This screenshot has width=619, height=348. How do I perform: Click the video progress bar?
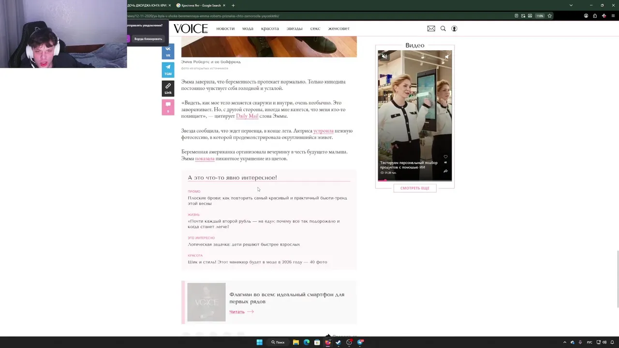click(x=415, y=180)
